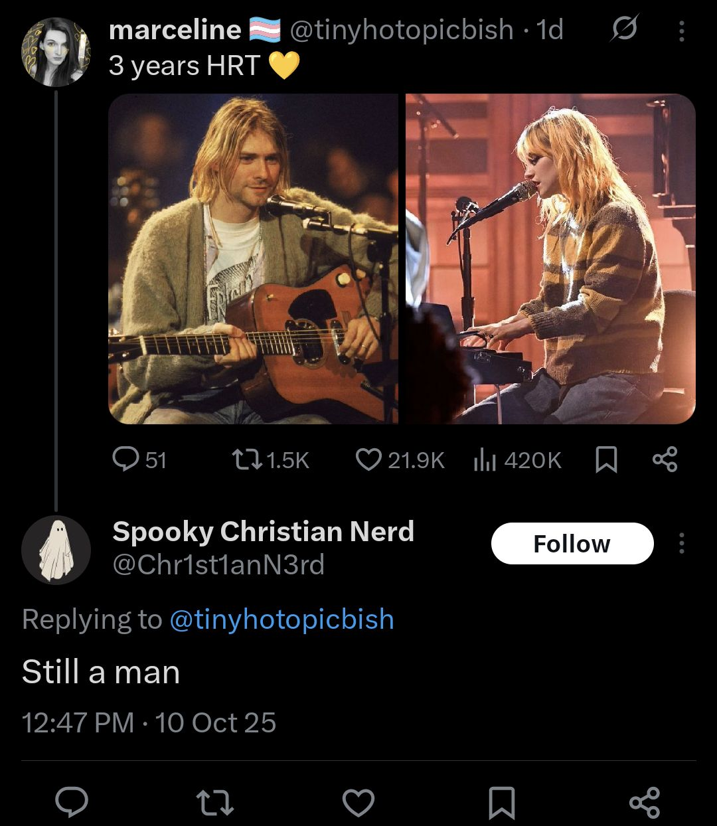Share the Spooky Christian Nerd reply
This screenshot has width=717, height=826.
(x=644, y=801)
